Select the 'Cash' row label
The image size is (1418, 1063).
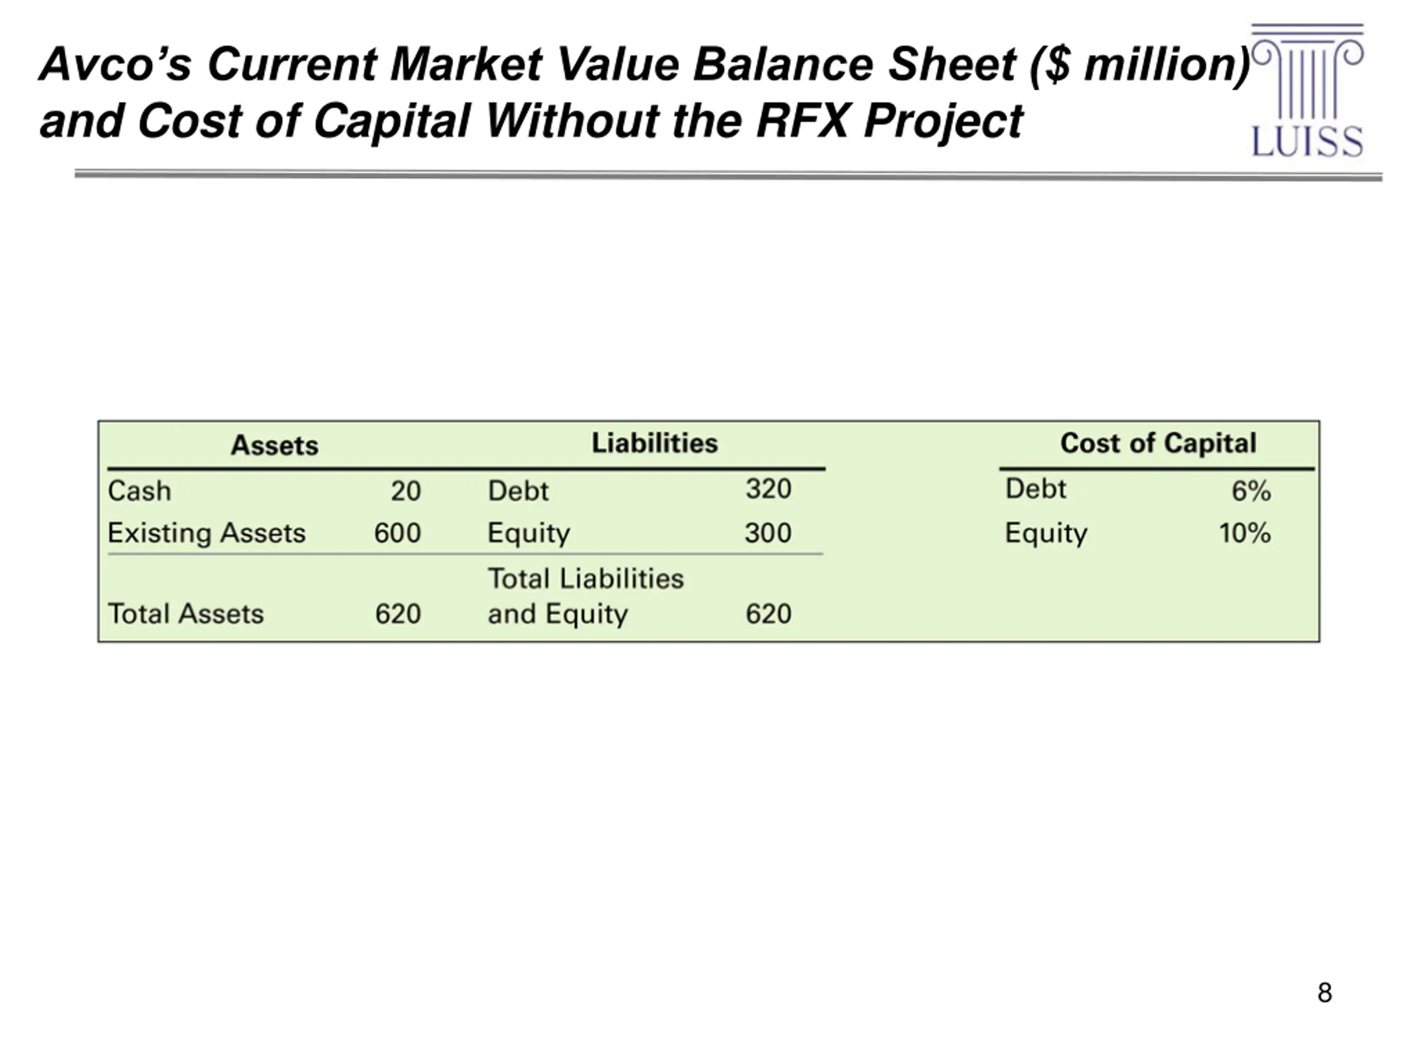140,492
